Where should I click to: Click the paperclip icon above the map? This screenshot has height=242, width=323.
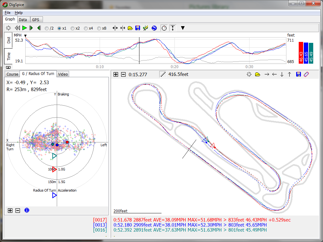(x=306, y=74)
